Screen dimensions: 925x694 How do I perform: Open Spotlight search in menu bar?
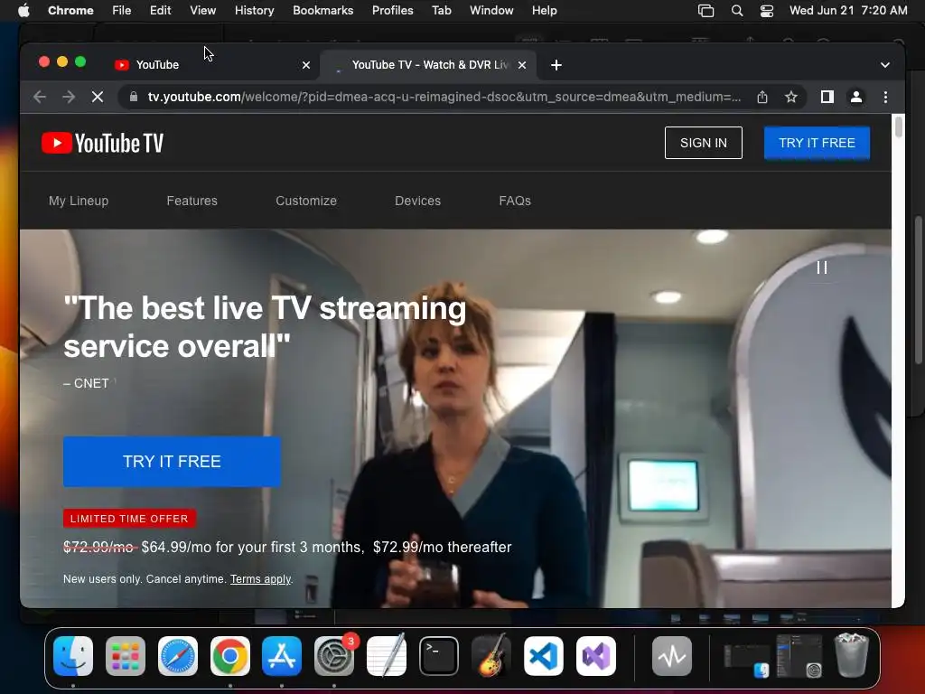point(737,11)
